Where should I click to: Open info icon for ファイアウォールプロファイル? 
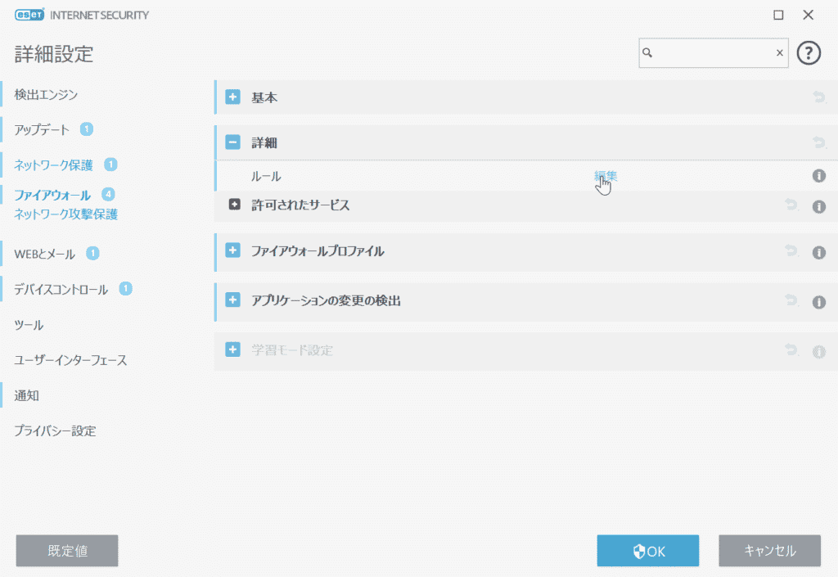point(818,252)
